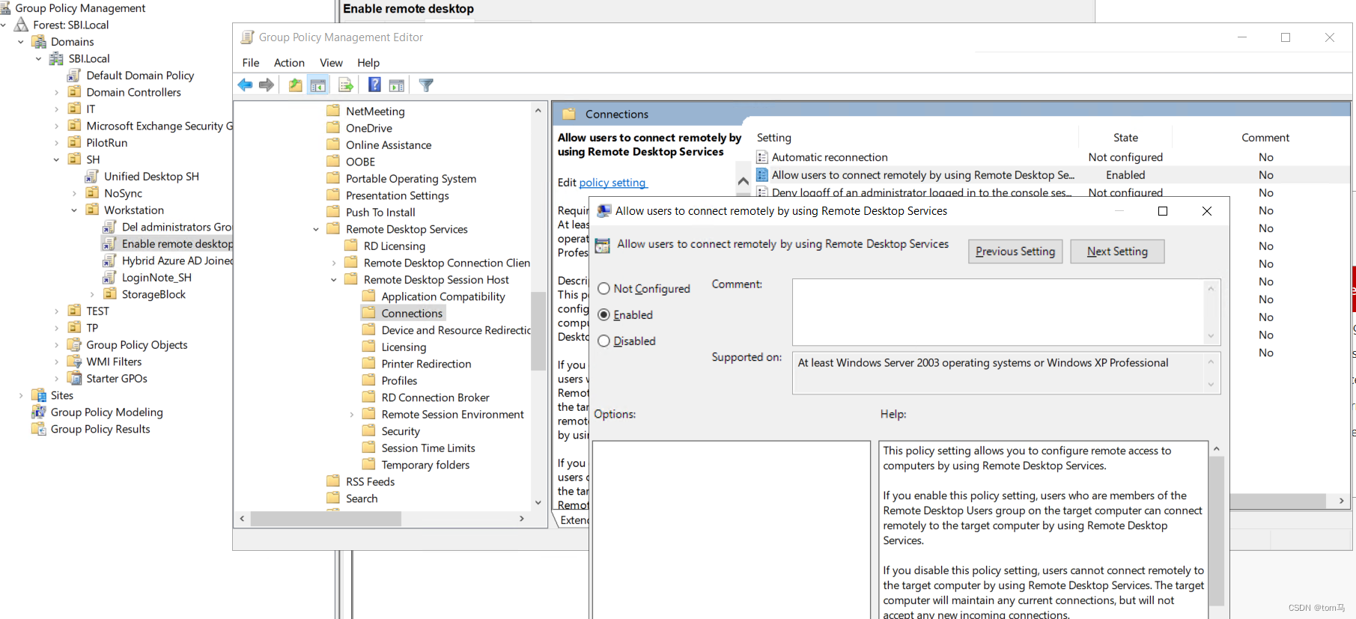Click the Forward arrow toolbar icon
The image size is (1356, 619).
point(267,85)
